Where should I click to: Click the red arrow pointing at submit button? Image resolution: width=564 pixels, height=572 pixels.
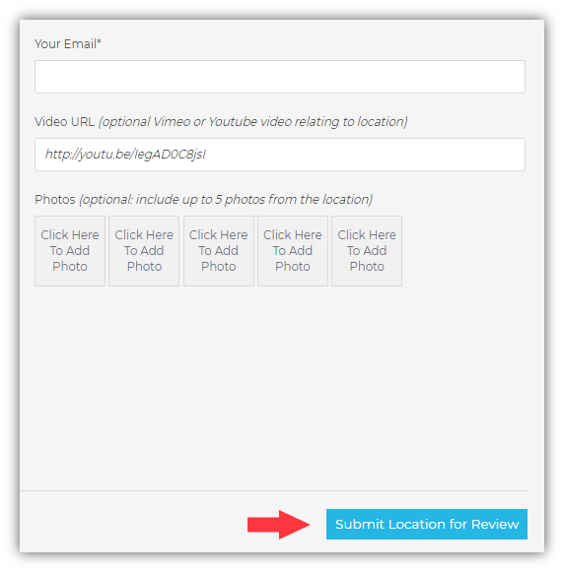pos(278,525)
